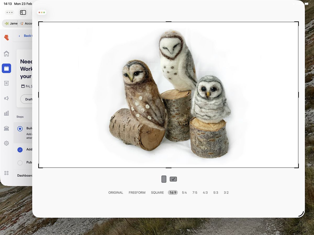Click the top-right crop corner handle
This screenshot has width=314, height=235.
(298, 23)
